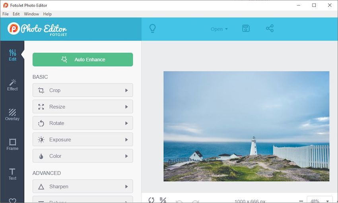Click the Sharpen label text

(x=58, y=186)
